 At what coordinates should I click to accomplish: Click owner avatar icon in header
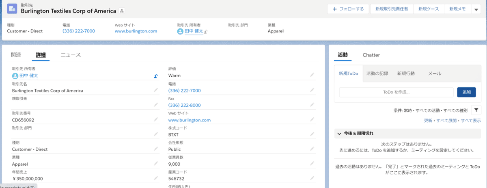point(180,31)
